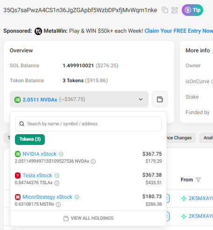Screen dimensions: 213x230
Task: Collapse the NVDAx token dropdown
Action: click(79, 100)
